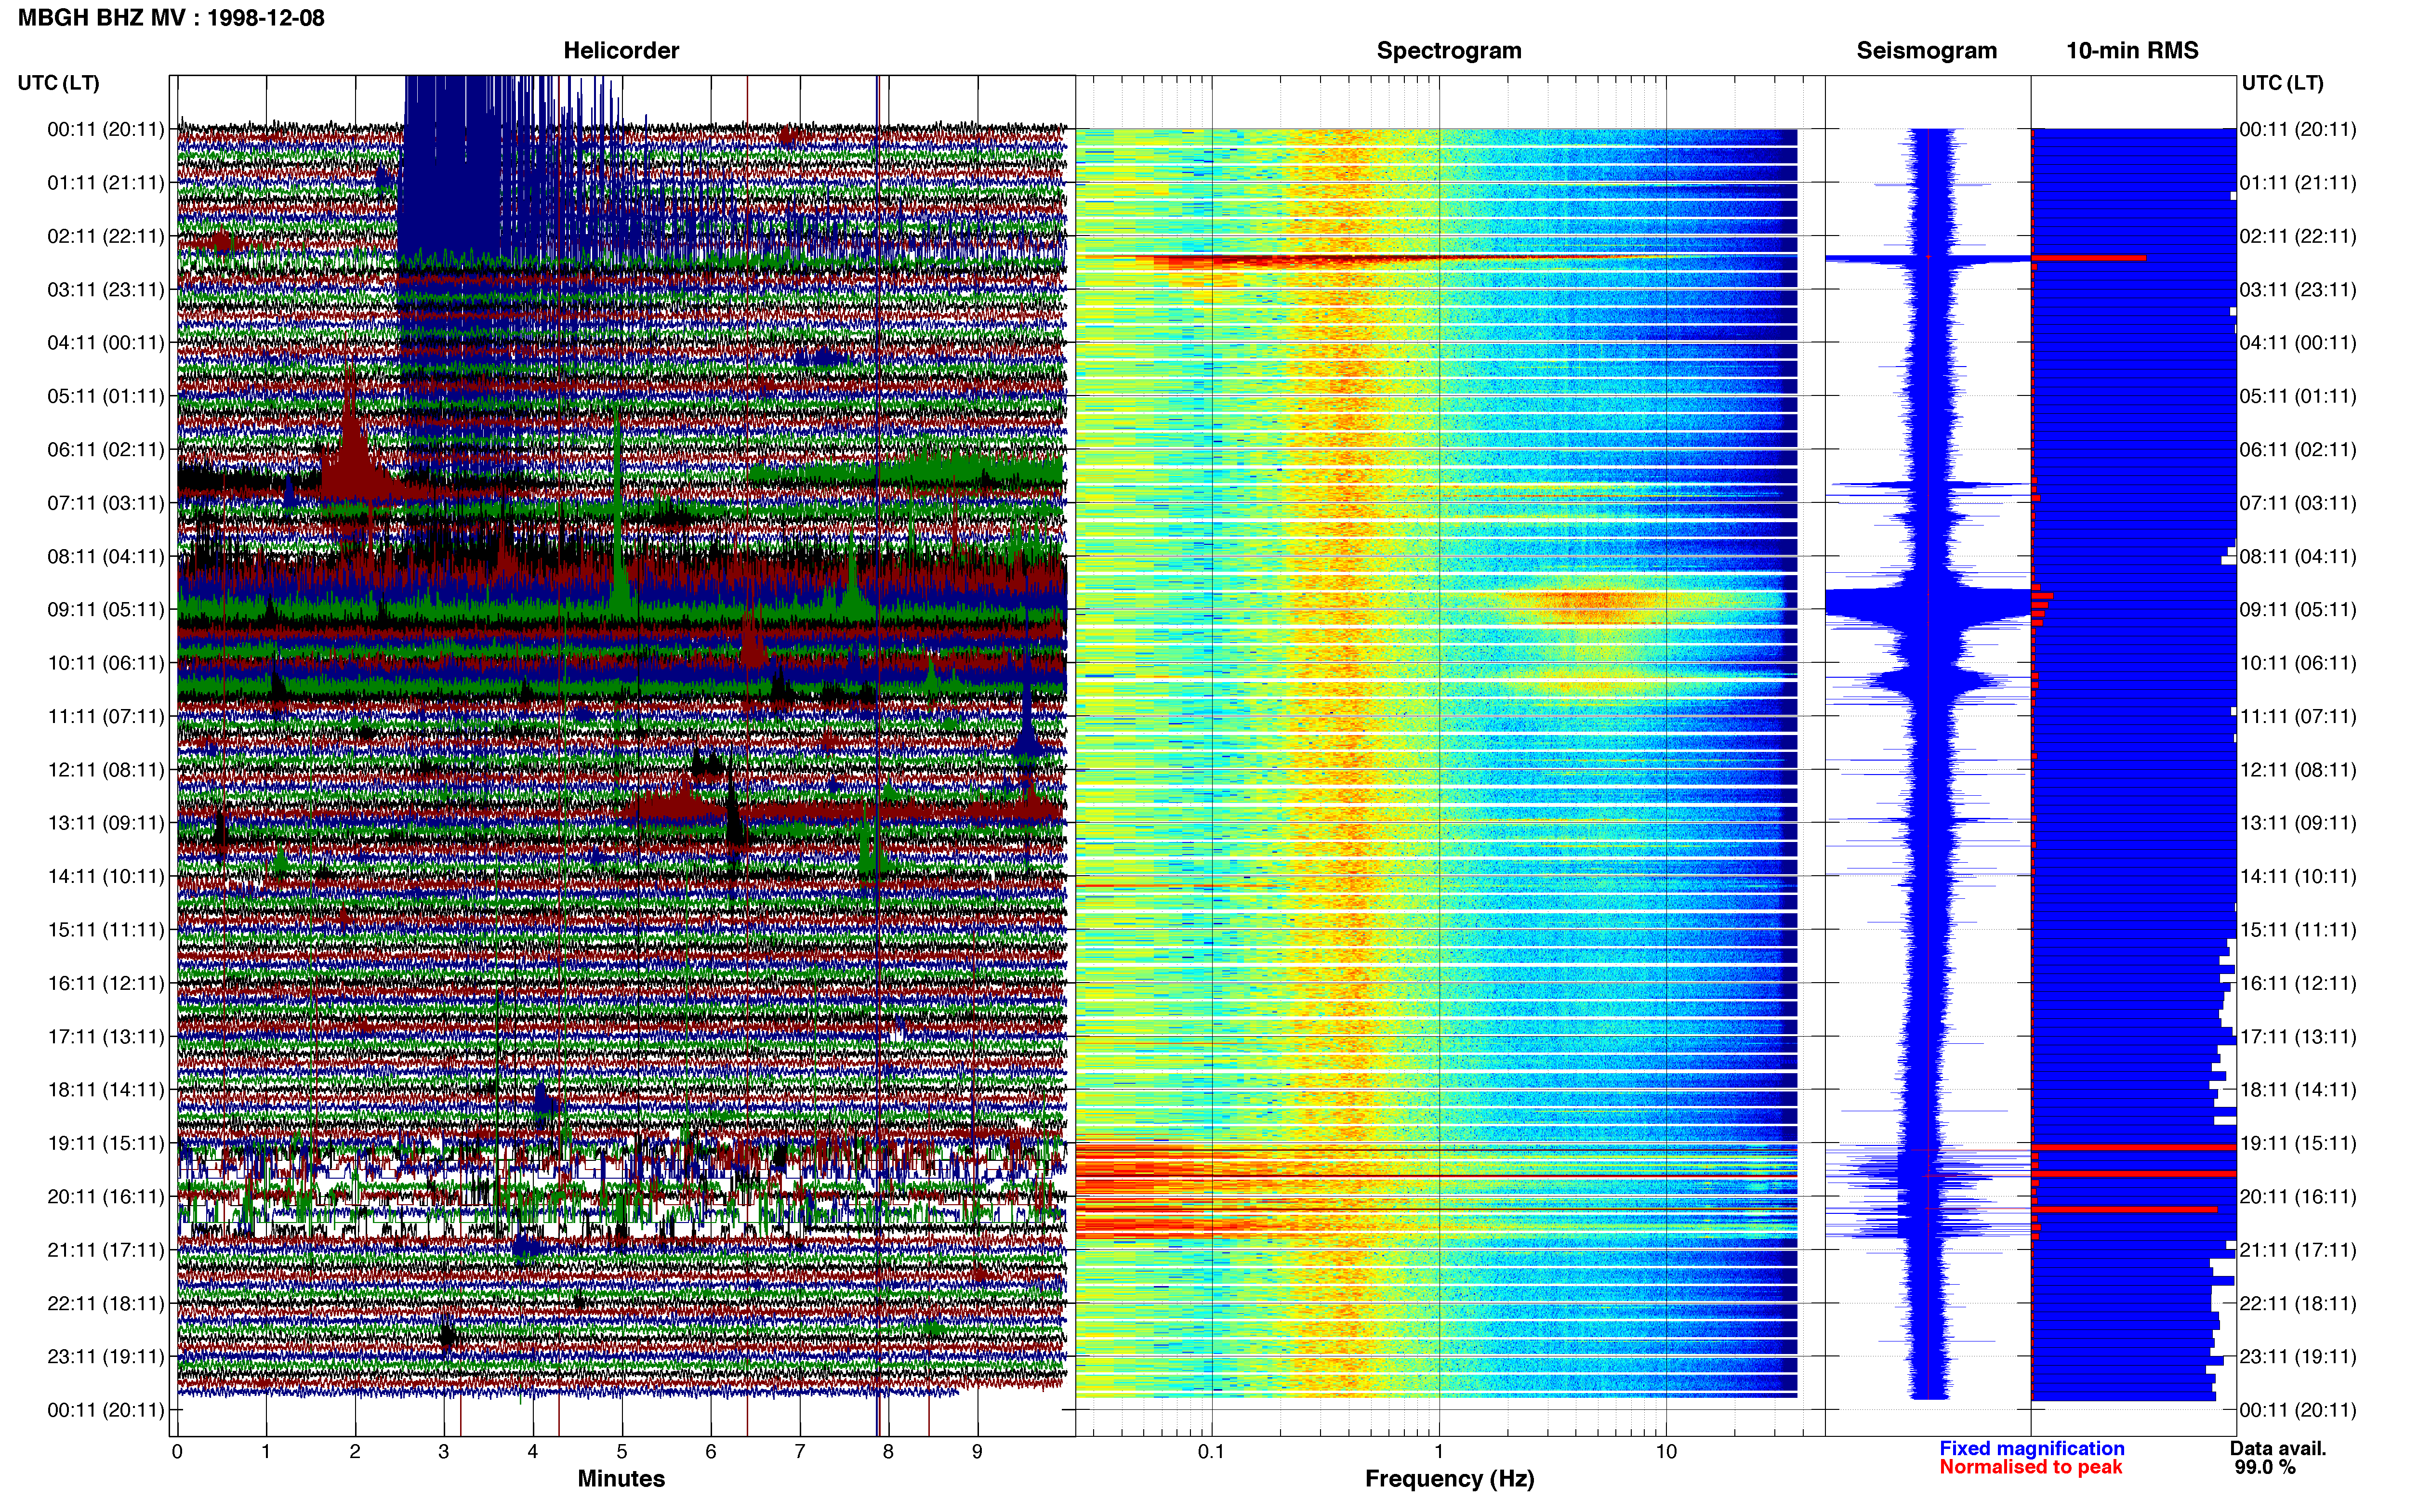
Task: Click right-axis time label "14:11 (10:11)"
Action: click(2298, 877)
